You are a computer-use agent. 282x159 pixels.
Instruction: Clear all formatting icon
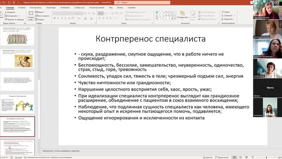point(93,13)
